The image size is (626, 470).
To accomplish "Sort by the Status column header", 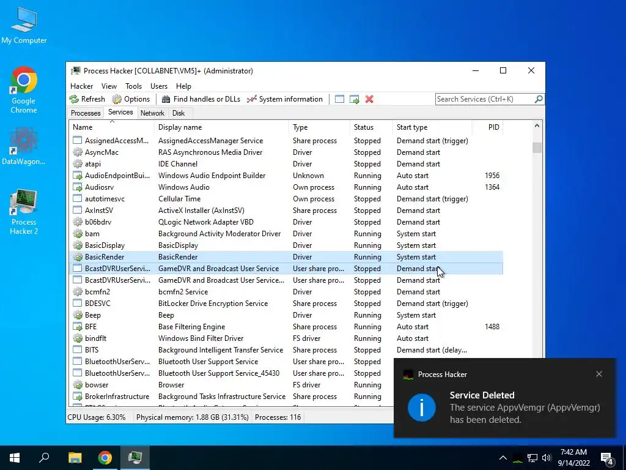I will coord(371,127).
